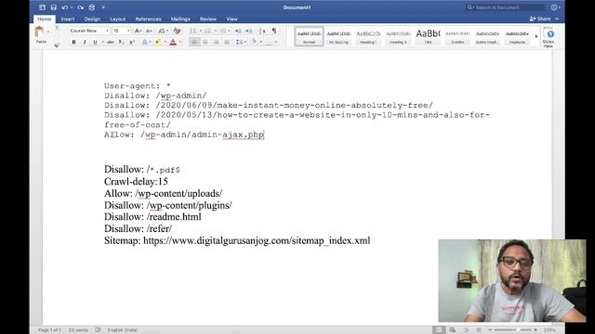Viewport: 595px width, 334px height.
Task: Apply the Normal style
Action: tap(309, 37)
